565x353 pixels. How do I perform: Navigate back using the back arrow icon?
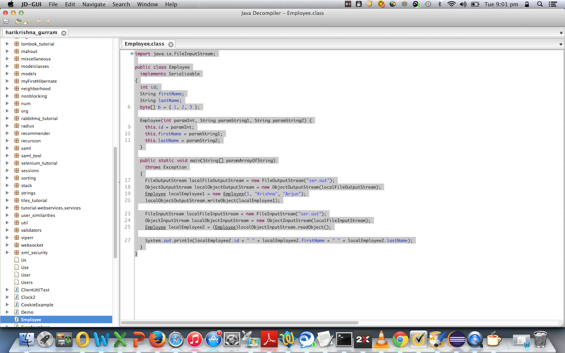[39, 21]
